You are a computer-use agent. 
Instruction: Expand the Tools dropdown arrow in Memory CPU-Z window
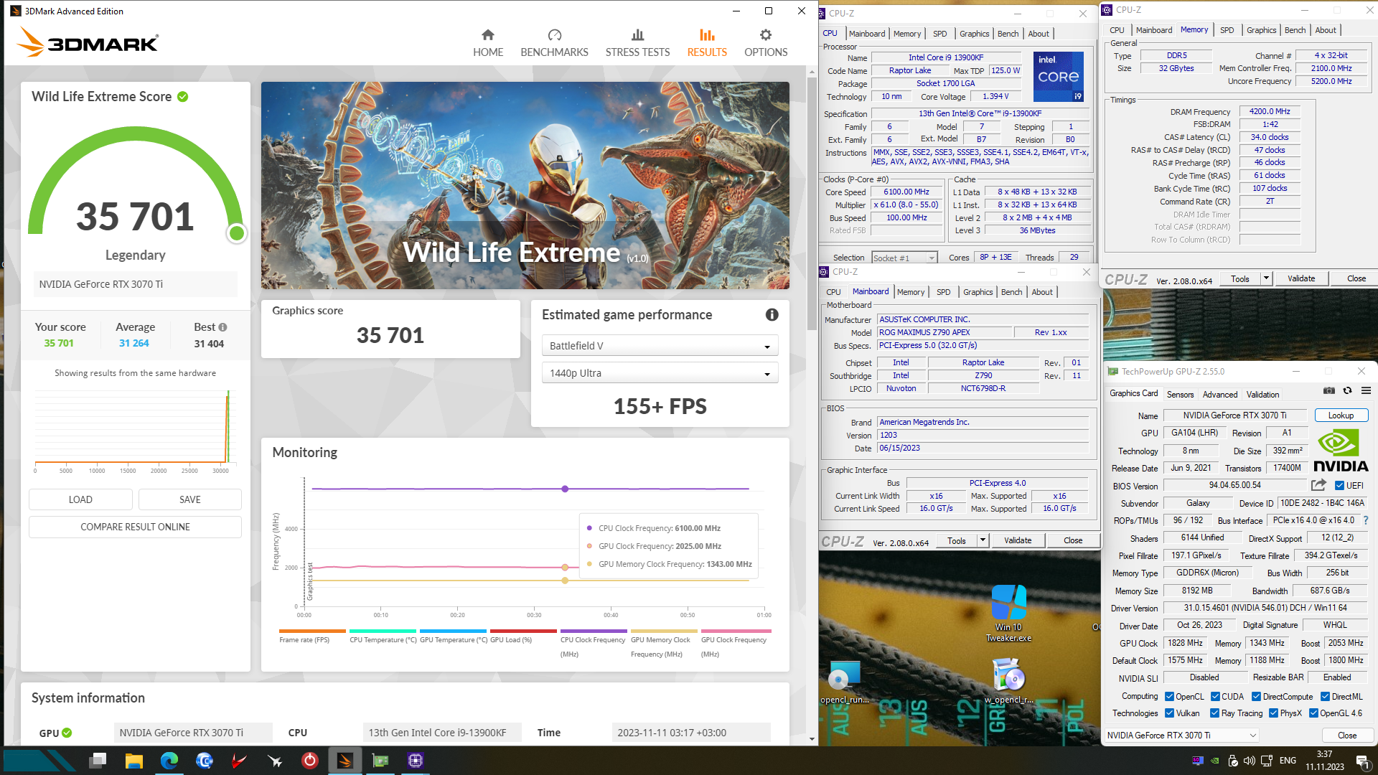click(1266, 278)
